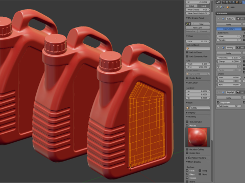Click the EdgeSplit modifier type icon

[x=223, y=93]
